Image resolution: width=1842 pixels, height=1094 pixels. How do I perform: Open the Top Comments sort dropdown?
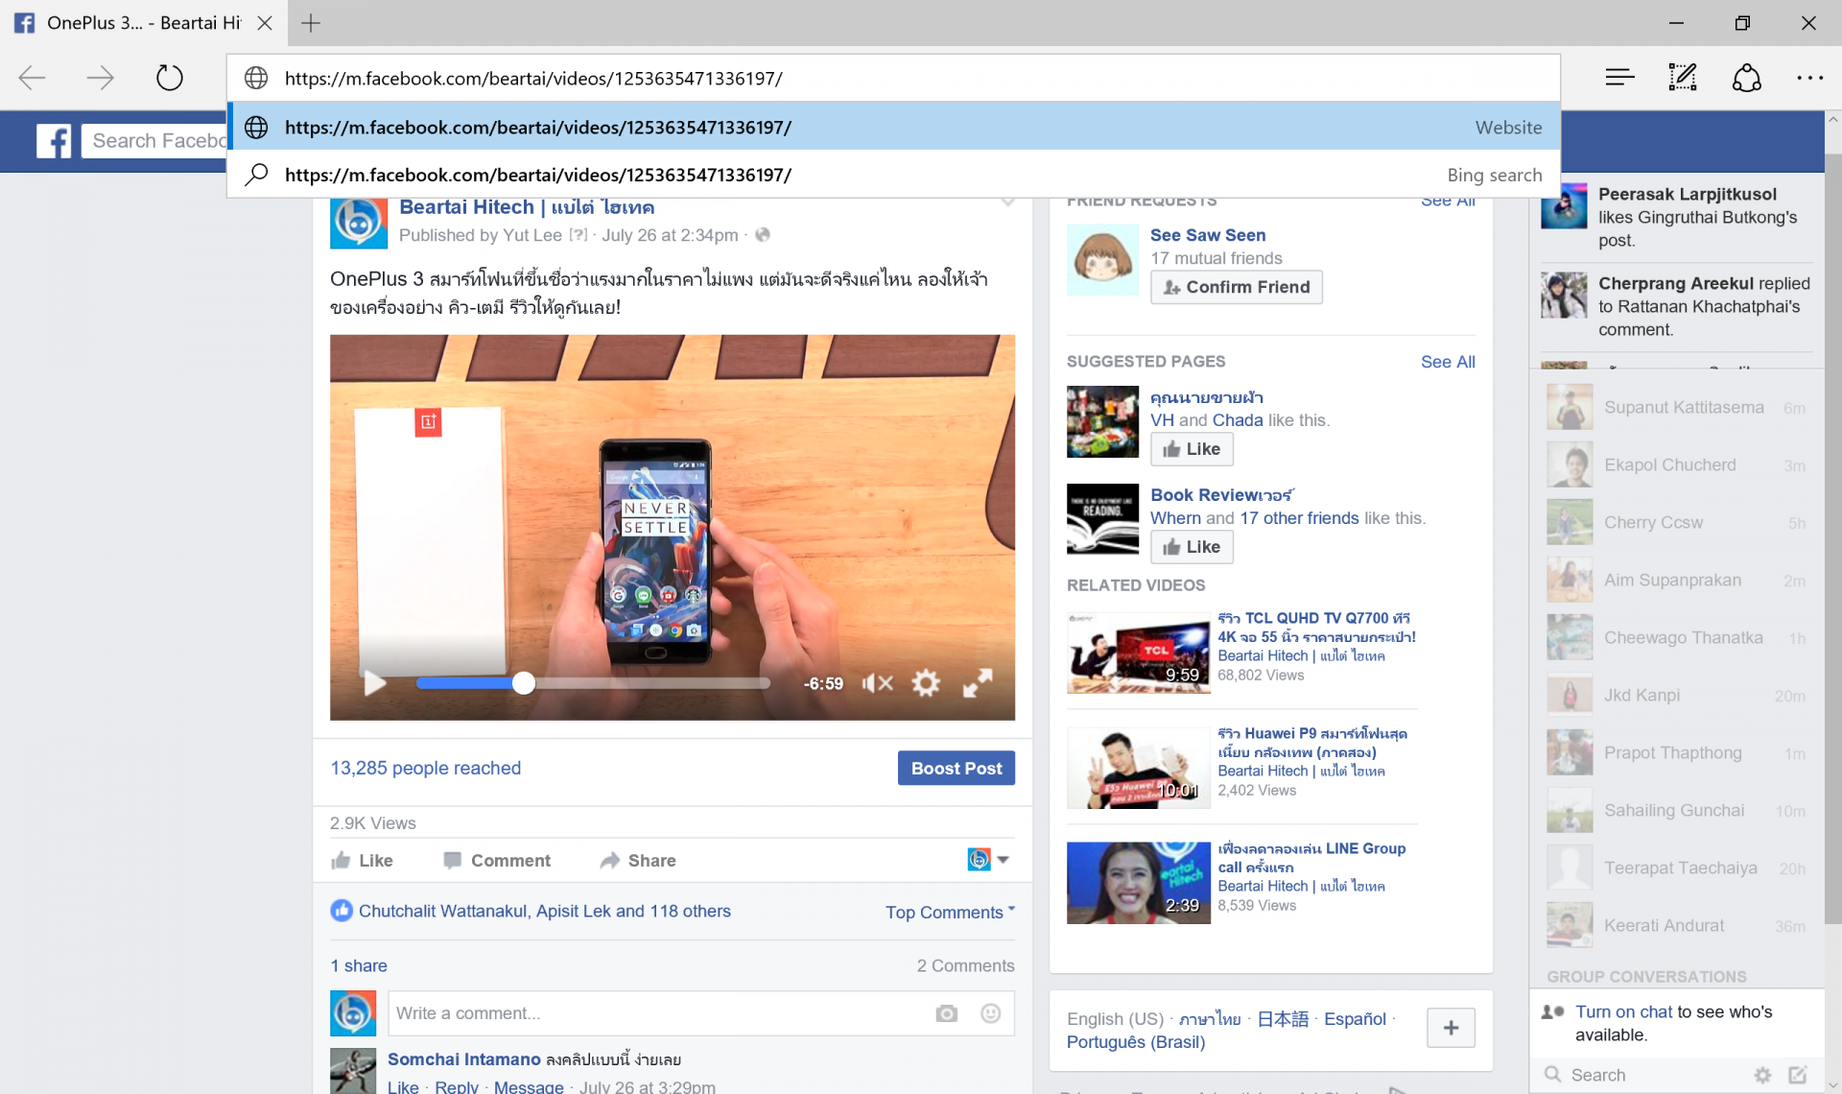950,912
